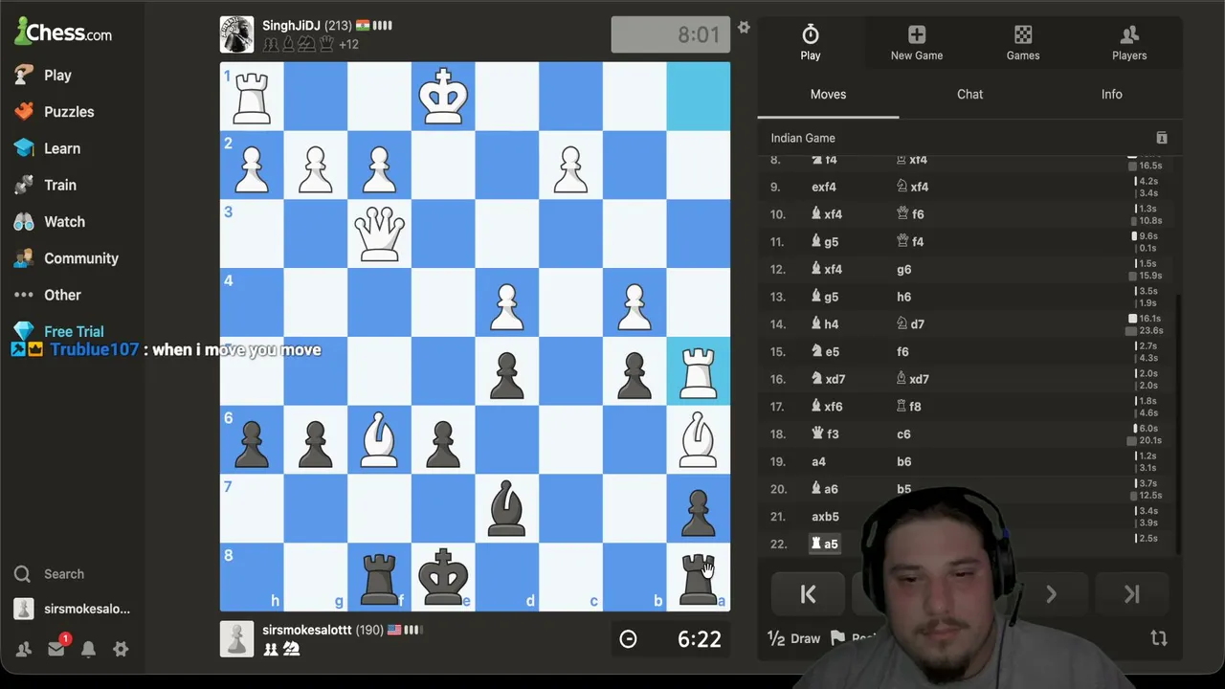
Task: Open the notifications bell
Action: 88,649
